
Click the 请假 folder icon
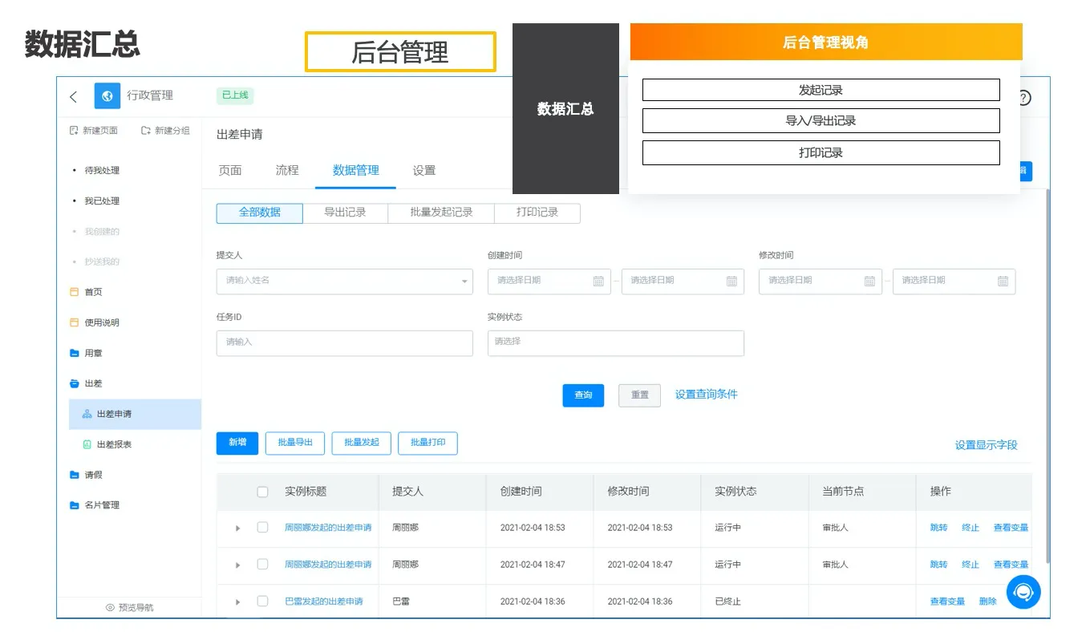(x=75, y=475)
